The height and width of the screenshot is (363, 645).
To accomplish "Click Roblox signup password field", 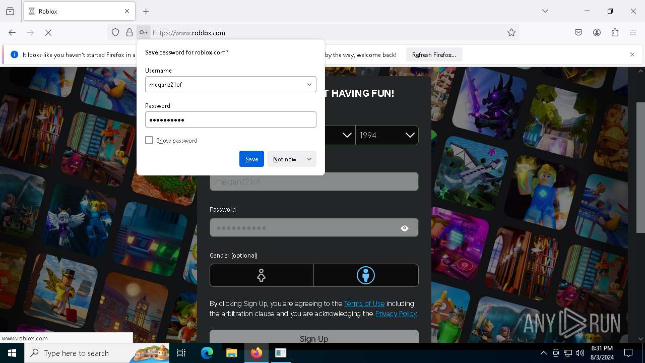I will 314,228.
